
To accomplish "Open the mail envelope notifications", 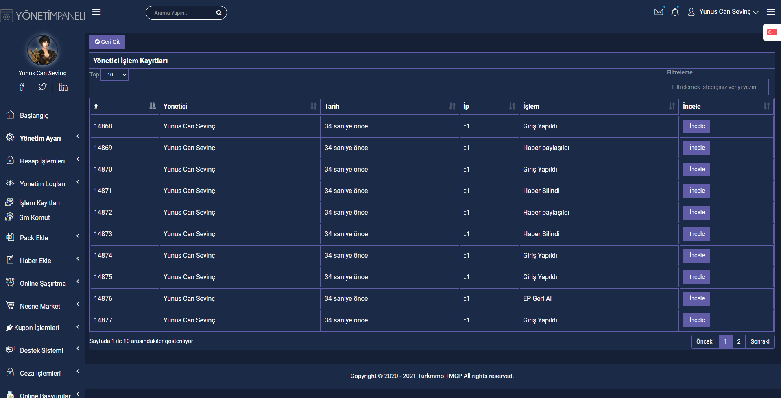I will pyautogui.click(x=659, y=12).
